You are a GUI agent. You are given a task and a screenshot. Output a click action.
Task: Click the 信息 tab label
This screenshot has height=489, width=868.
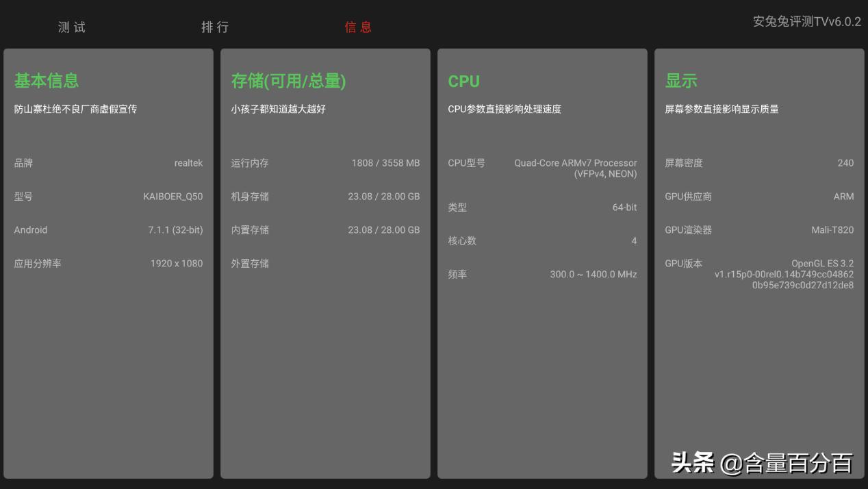[x=359, y=27]
